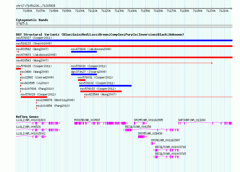Open gene RECQL5|NM_001003716 label
Screen dimensions: 240x172
coord(170,147)
